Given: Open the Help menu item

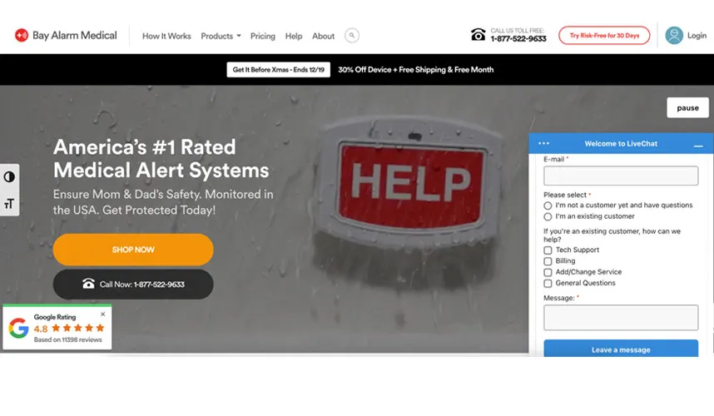Looking at the screenshot, I should pyautogui.click(x=294, y=36).
